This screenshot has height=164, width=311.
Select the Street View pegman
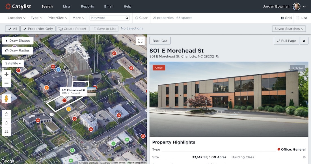pos(6,98)
